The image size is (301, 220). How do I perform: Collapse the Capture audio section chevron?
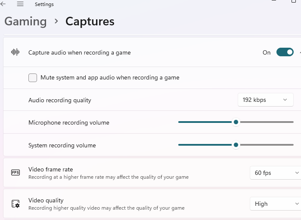point(300,52)
